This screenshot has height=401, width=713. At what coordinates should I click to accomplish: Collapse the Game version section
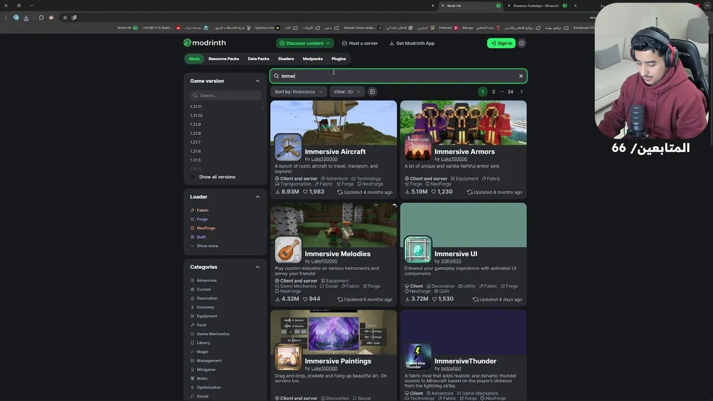pyautogui.click(x=257, y=81)
